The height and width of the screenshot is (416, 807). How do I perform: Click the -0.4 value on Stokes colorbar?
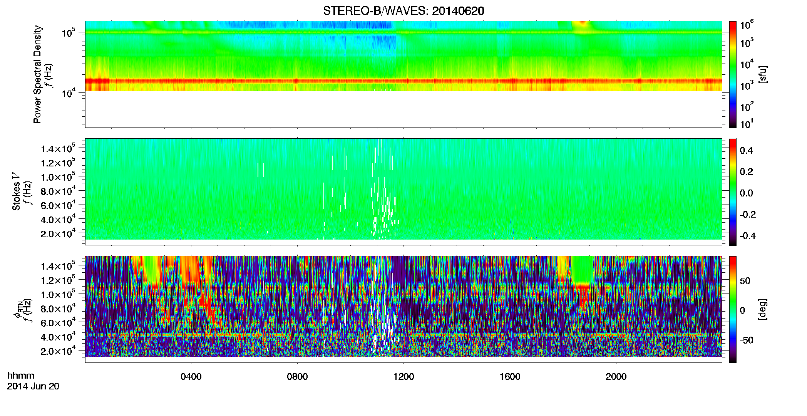point(748,236)
